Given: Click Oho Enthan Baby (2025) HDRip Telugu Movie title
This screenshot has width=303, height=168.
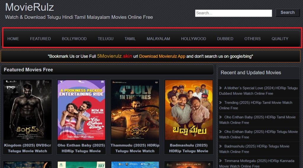Looking at the screenshot, I should [x=81, y=148].
